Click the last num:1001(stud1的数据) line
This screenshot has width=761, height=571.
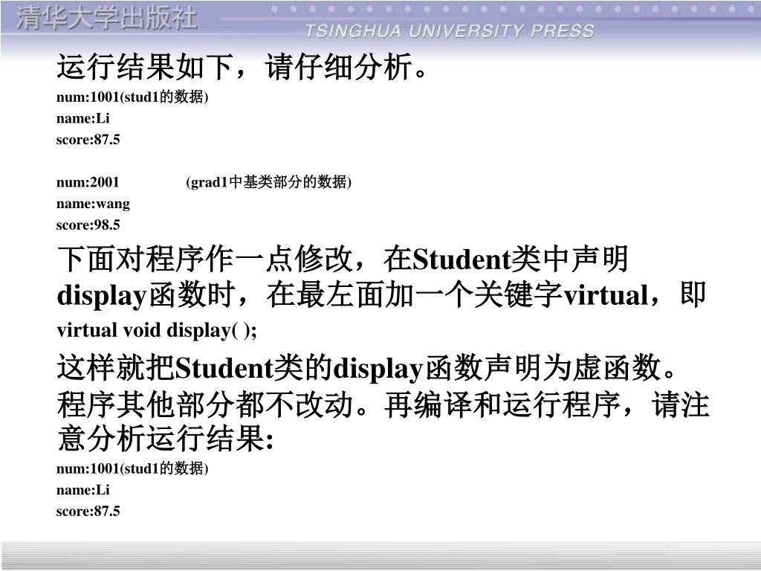[x=132, y=468]
